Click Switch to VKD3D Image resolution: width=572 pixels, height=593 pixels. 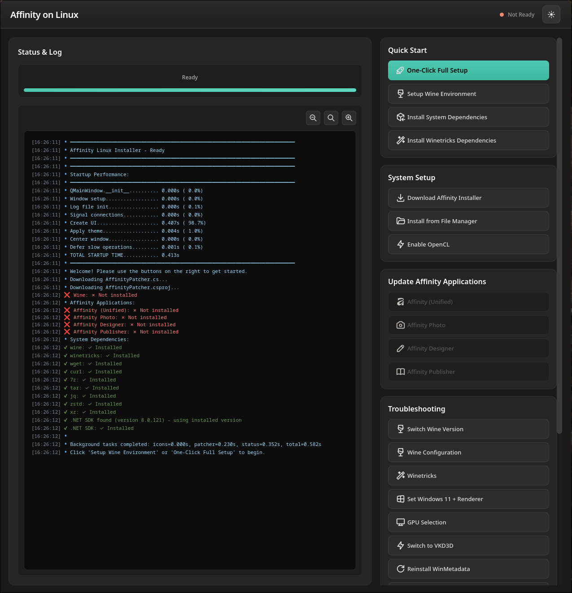pyautogui.click(x=468, y=545)
